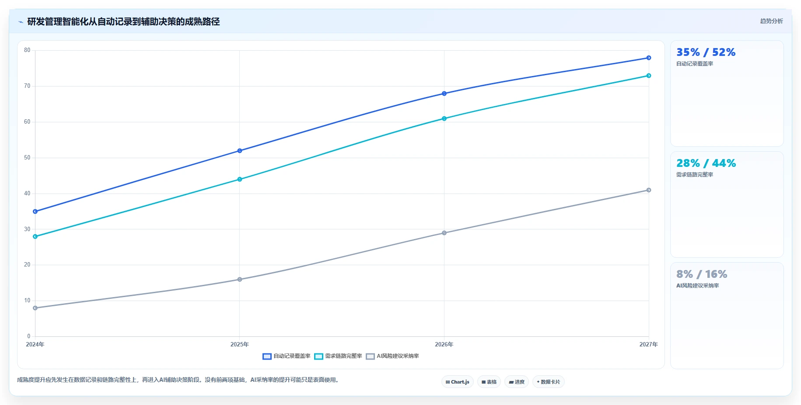The image size is (801, 405).
Task: Click the 2024年 x-axis label
Action: point(35,344)
